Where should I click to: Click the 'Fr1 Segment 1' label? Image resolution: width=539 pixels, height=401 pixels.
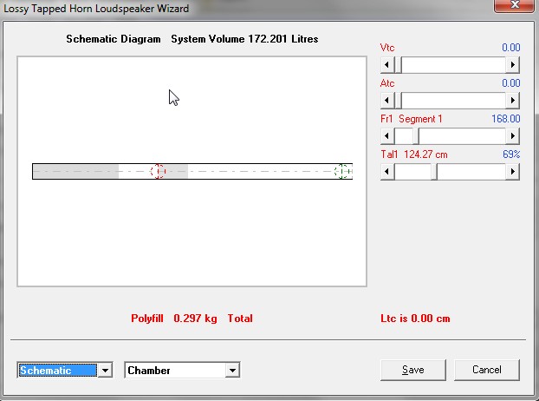[x=411, y=119]
